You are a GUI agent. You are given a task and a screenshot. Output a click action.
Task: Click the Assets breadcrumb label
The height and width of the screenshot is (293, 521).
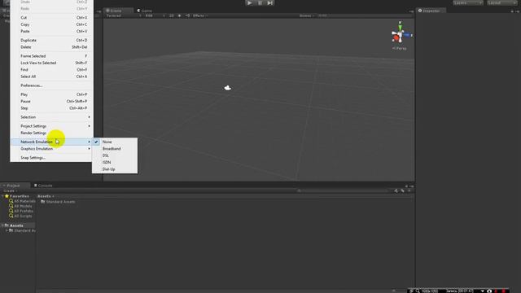coord(44,196)
